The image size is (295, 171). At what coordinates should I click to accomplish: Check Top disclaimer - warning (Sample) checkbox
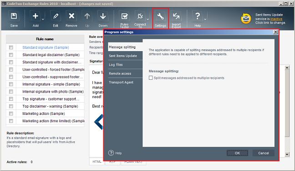pos(11,106)
